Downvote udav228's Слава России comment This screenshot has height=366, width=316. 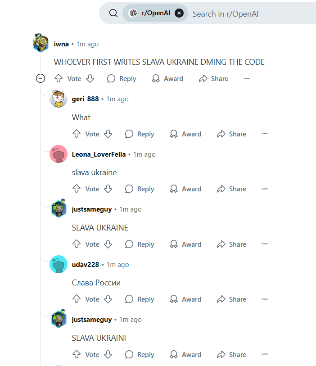[108, 299]
